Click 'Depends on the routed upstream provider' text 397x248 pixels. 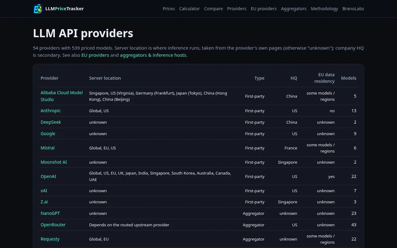129,225
